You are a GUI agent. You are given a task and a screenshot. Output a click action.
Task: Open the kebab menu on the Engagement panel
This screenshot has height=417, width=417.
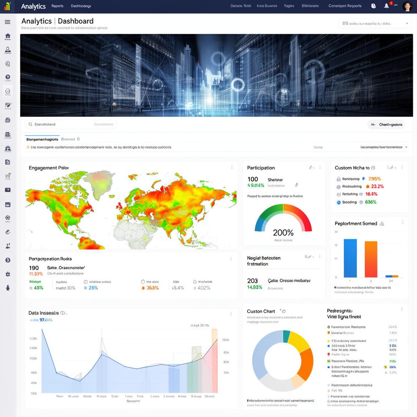pyautogui.click(x=232, y=167)
